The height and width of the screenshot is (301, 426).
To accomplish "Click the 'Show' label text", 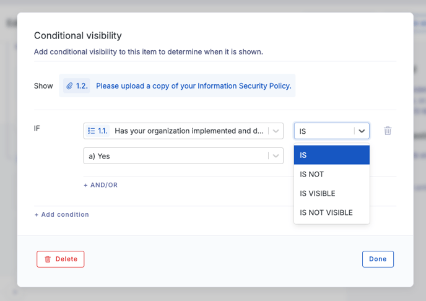I will [x=43, y=86].
